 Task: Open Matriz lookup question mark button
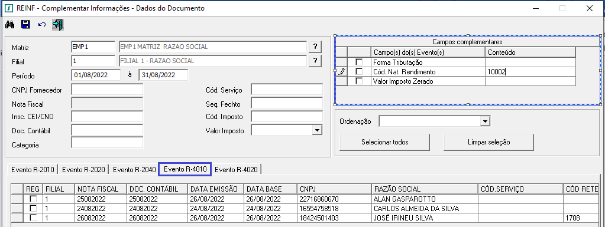pos(315,47)
